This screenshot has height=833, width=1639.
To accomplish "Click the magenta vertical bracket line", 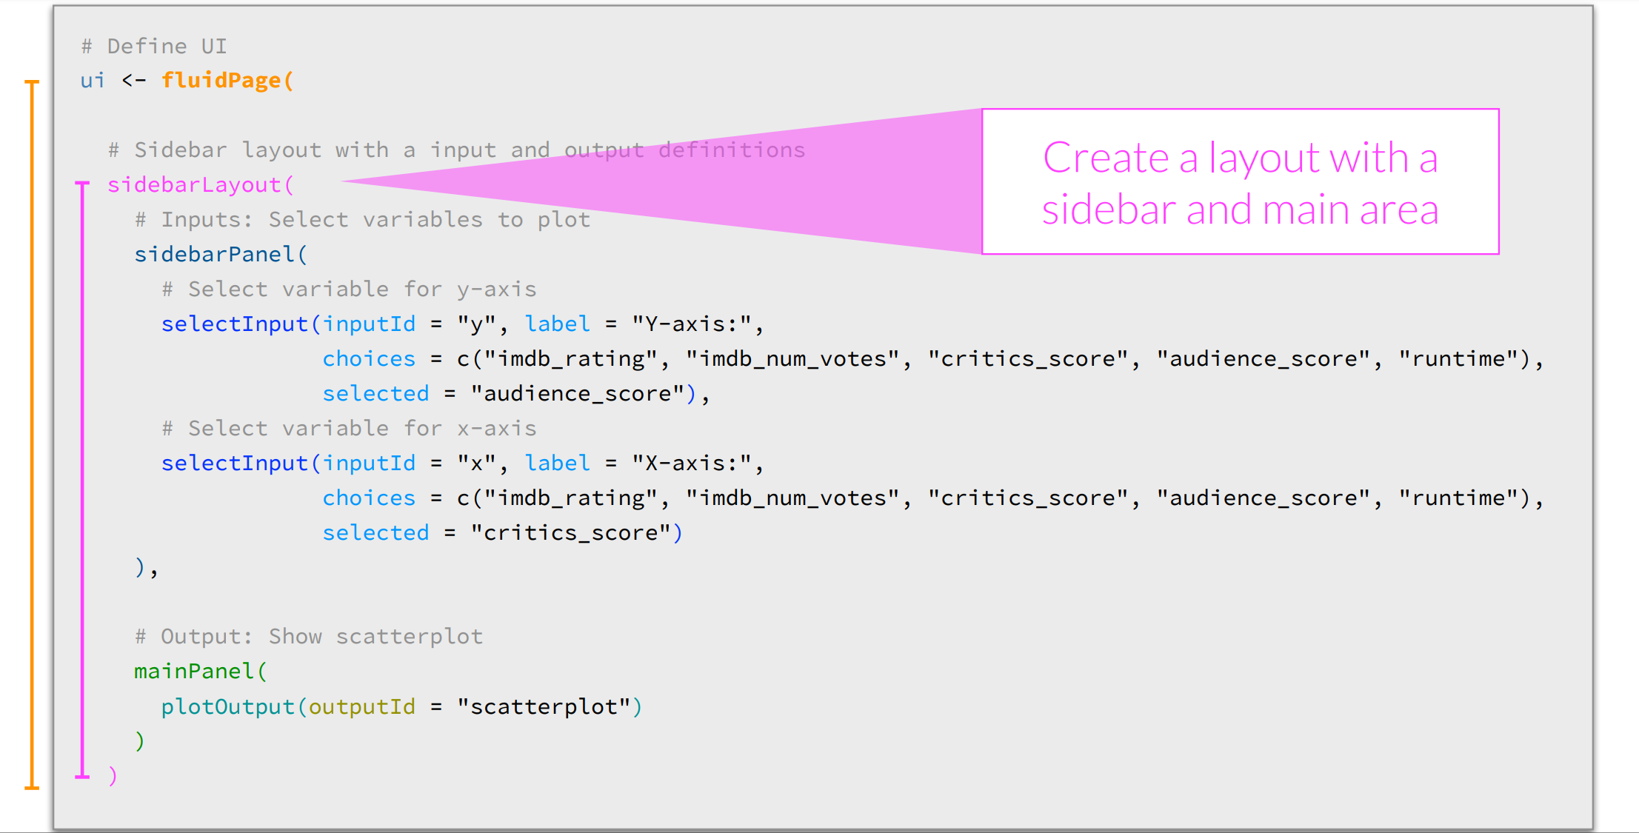I will click(82, 481).
